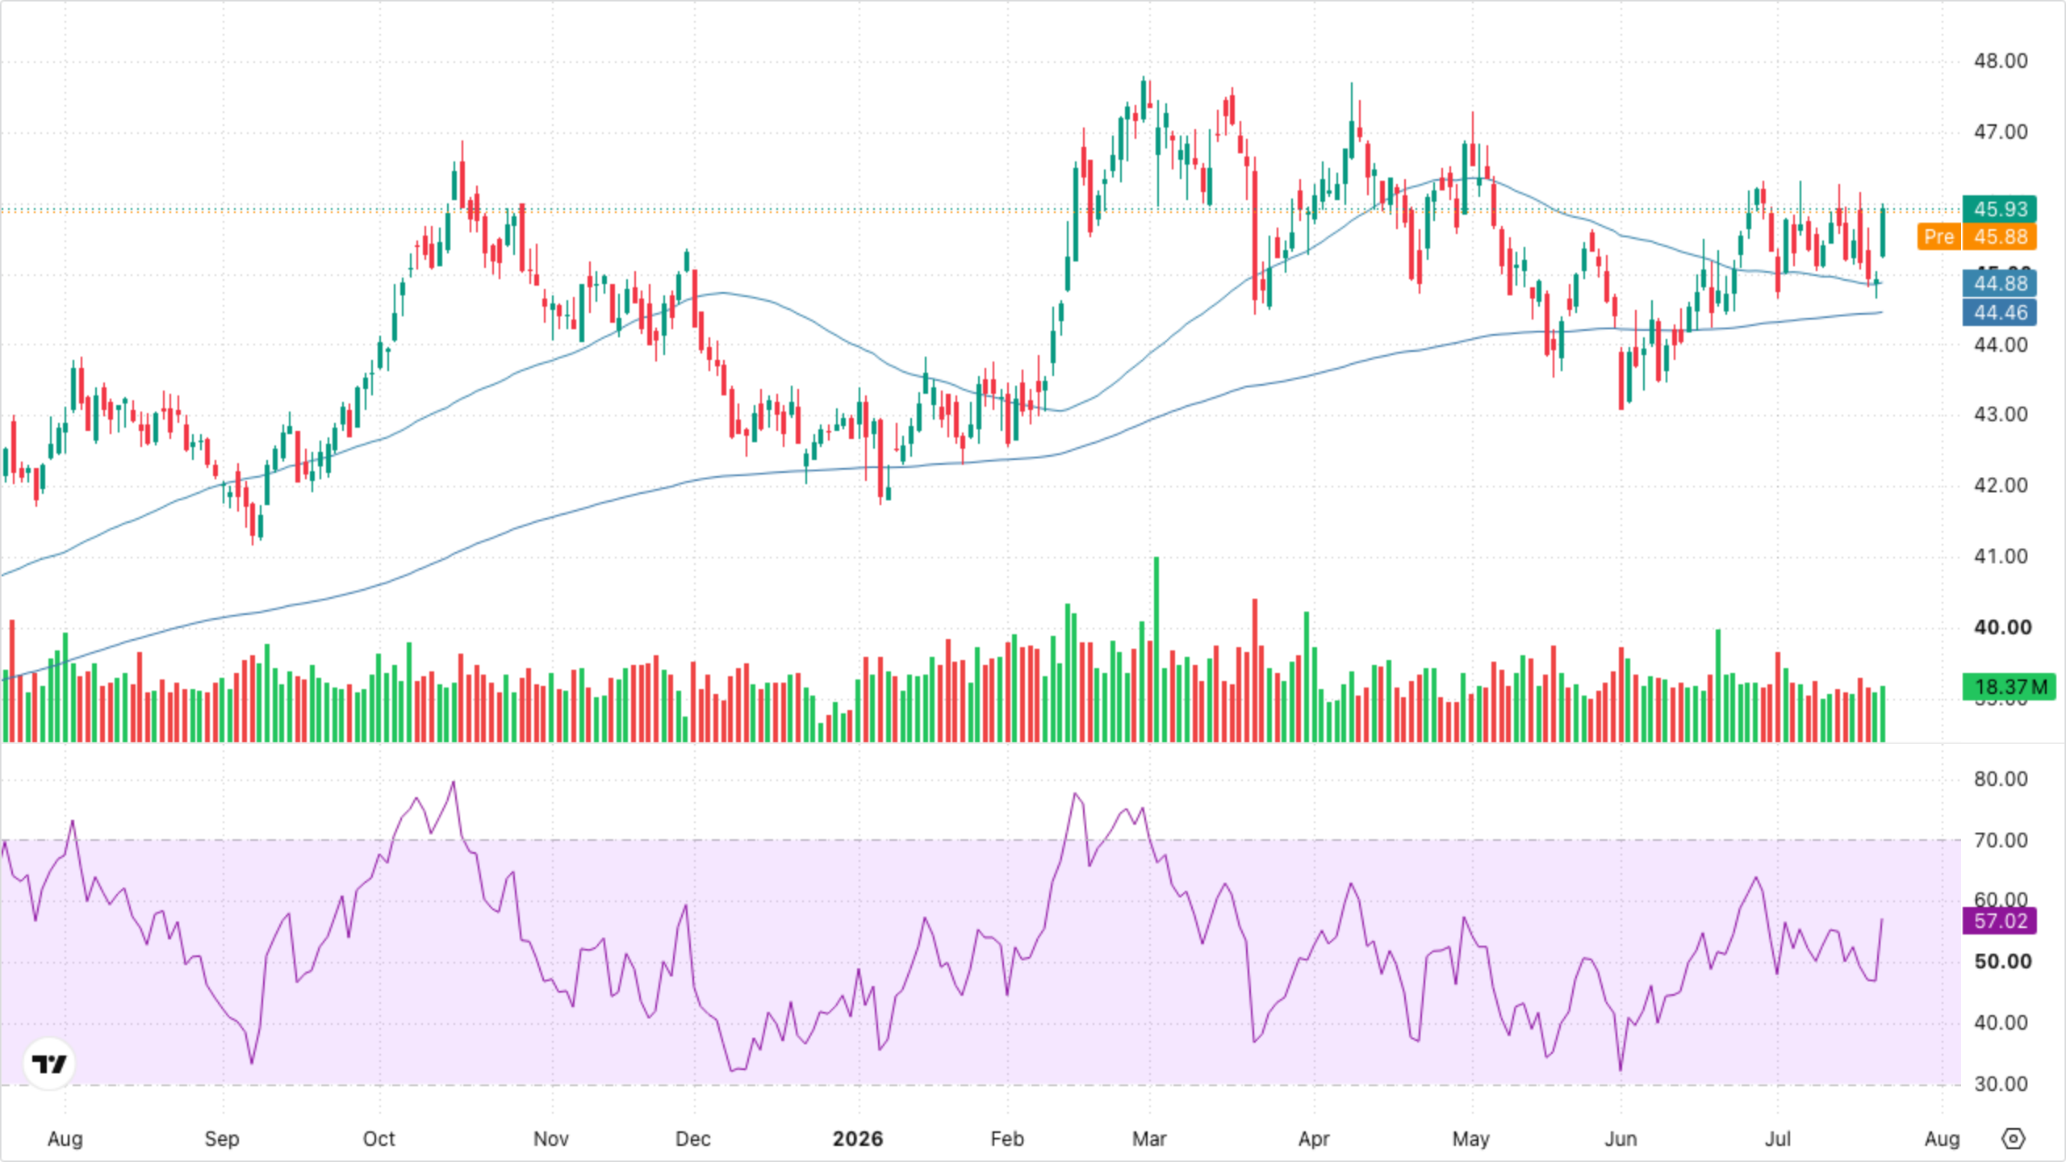This screenshot has width=2066, height=1162.
Task: Click the latest green candlestick
Action: 1883,232
